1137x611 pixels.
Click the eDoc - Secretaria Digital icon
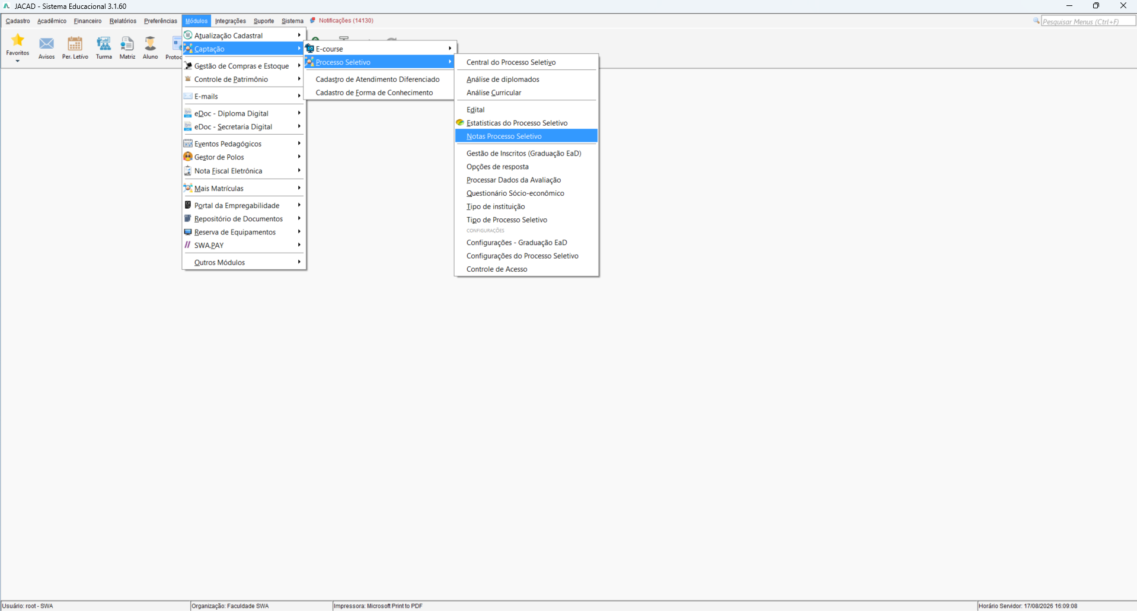pyautogui.click(x=188, y=127)
